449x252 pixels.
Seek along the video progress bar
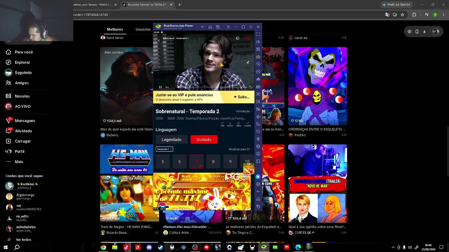click(207, 87)
